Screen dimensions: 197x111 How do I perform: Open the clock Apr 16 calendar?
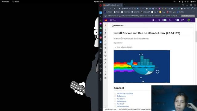pyautogui.click(x=98, y=2)
